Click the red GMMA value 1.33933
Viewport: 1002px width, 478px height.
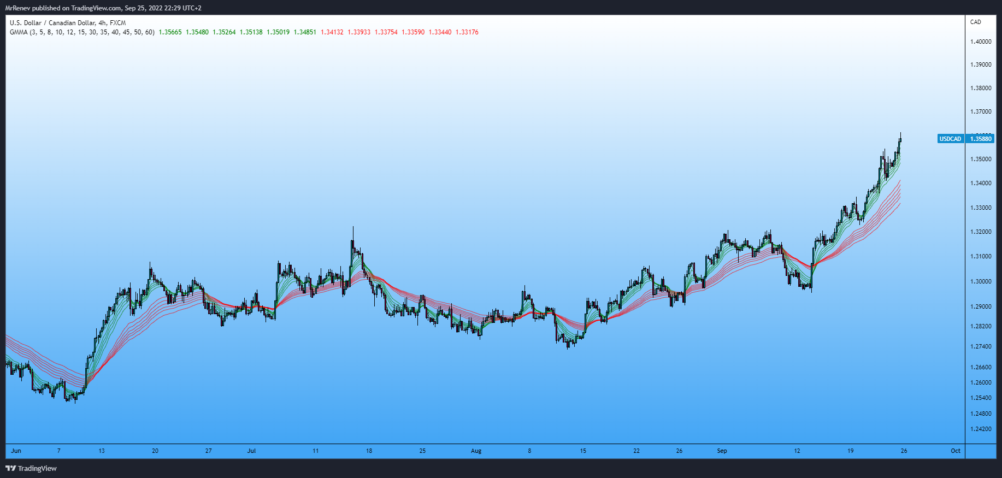359,32
